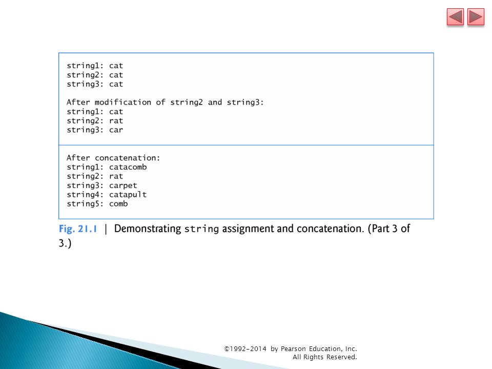
Task: Click the 'After concatenation:' line
Action: (113, 158)
